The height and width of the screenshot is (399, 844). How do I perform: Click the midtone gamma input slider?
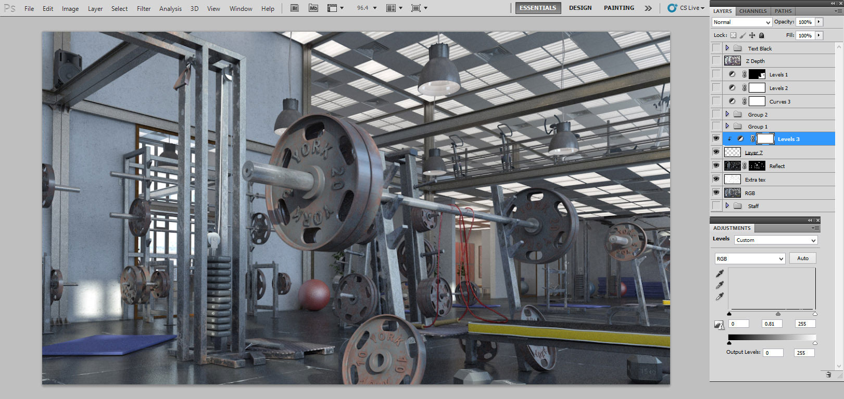(778, 314)
